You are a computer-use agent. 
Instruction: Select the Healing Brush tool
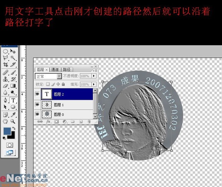5,72
